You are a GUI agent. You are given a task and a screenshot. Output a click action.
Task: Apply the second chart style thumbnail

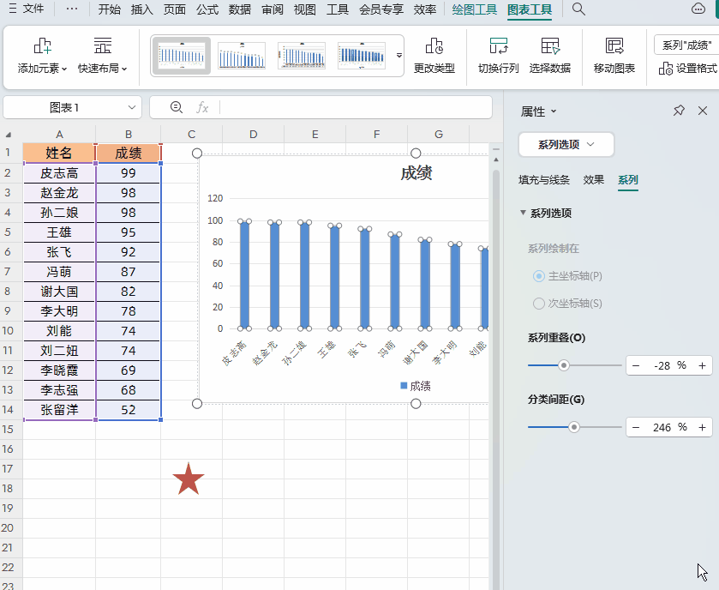242,56
